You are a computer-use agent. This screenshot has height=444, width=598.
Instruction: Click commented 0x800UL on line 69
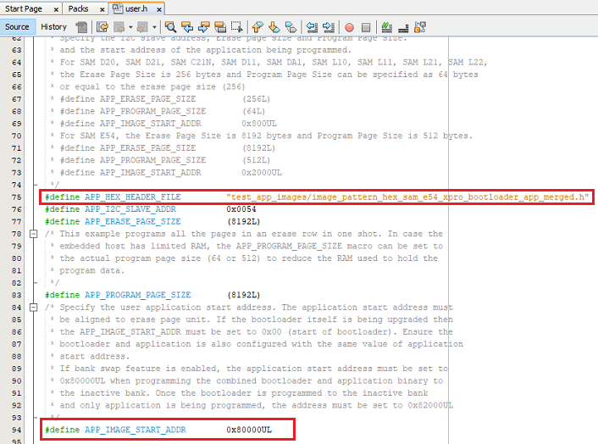point(259,124)
